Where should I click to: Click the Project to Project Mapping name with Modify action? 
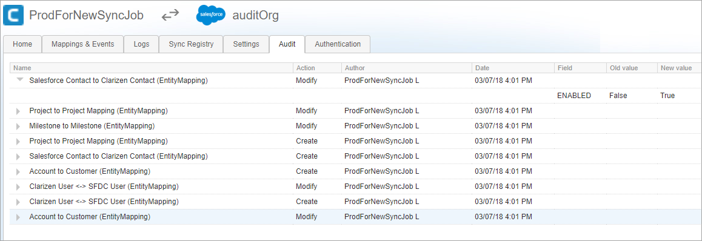(98, 110)
